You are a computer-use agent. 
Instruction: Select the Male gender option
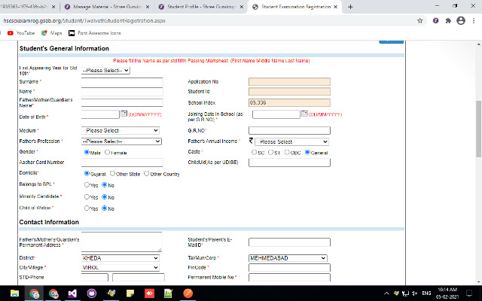tap(87, 152)
